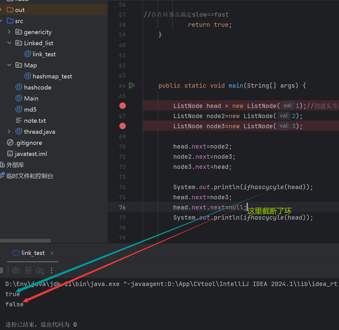
Task: Close the link_test run tab
Action: [52, 253]
